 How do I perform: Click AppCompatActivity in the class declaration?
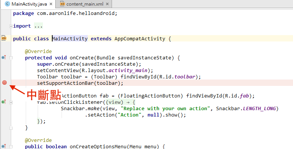140,39
